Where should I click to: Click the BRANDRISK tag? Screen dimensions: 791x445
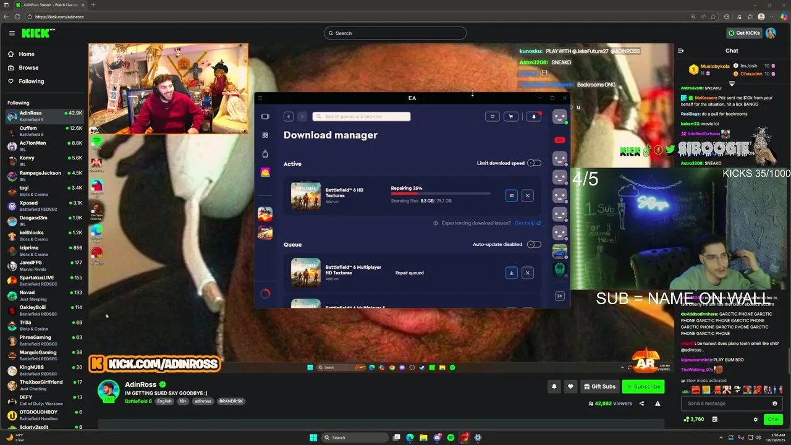[x=231, y=401]
